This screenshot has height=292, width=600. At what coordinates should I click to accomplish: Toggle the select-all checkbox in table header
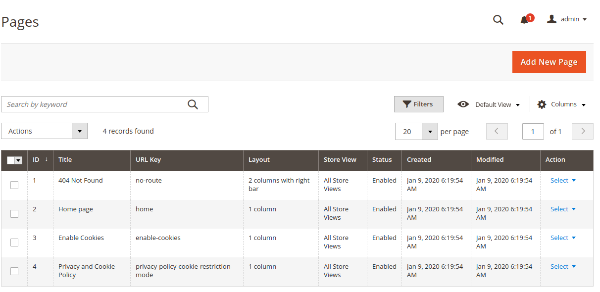click(x=11, y=160)
